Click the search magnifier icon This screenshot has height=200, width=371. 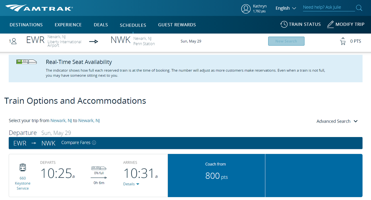(x=359, y=8)
